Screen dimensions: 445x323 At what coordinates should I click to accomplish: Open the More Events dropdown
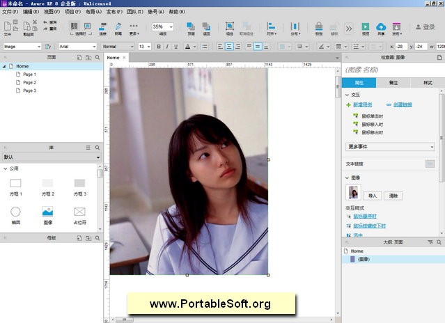390,147
